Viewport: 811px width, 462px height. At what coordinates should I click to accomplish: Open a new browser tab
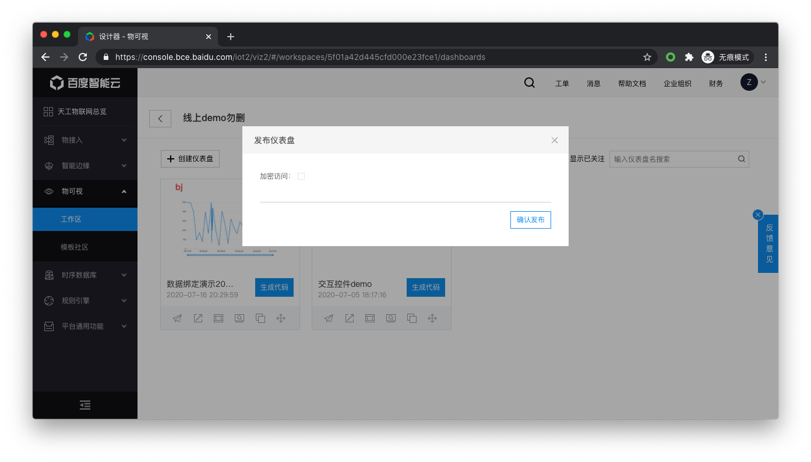tap(231, 37)
